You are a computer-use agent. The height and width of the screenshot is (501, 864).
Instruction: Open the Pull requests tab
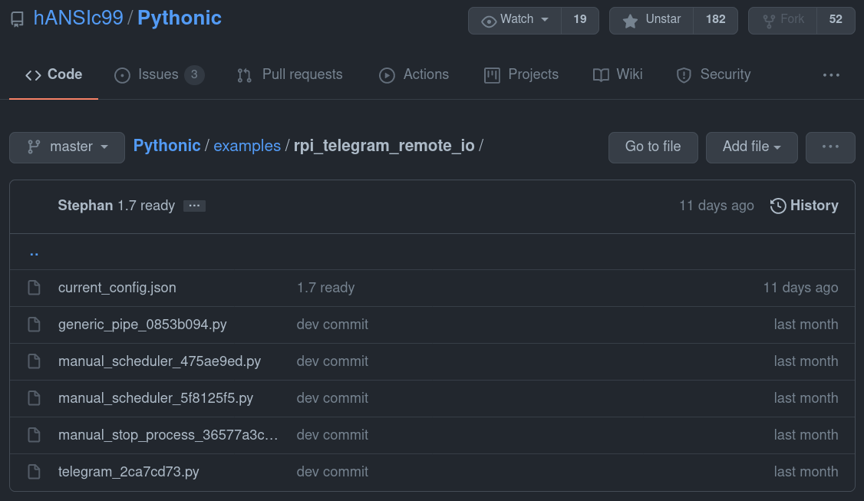click(289, 74)
